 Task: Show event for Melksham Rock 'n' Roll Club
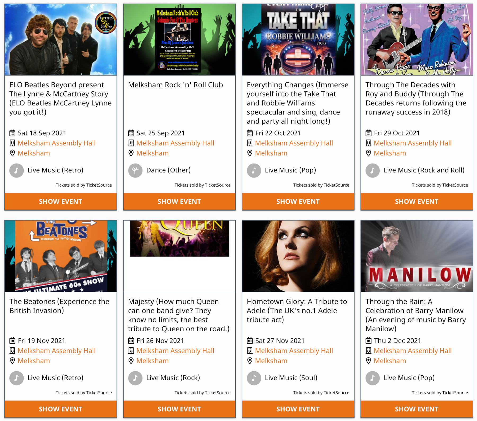[x=179, y=201]
